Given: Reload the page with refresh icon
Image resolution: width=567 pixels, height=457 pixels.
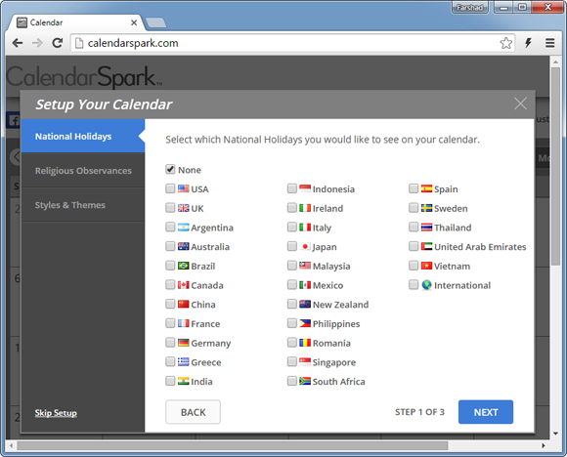Looking at the screenshot, I should coord(57,43).
